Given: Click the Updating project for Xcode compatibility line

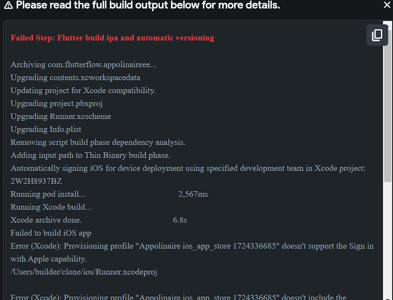Looking at the screenshot, I should click(x=83, y=91).
